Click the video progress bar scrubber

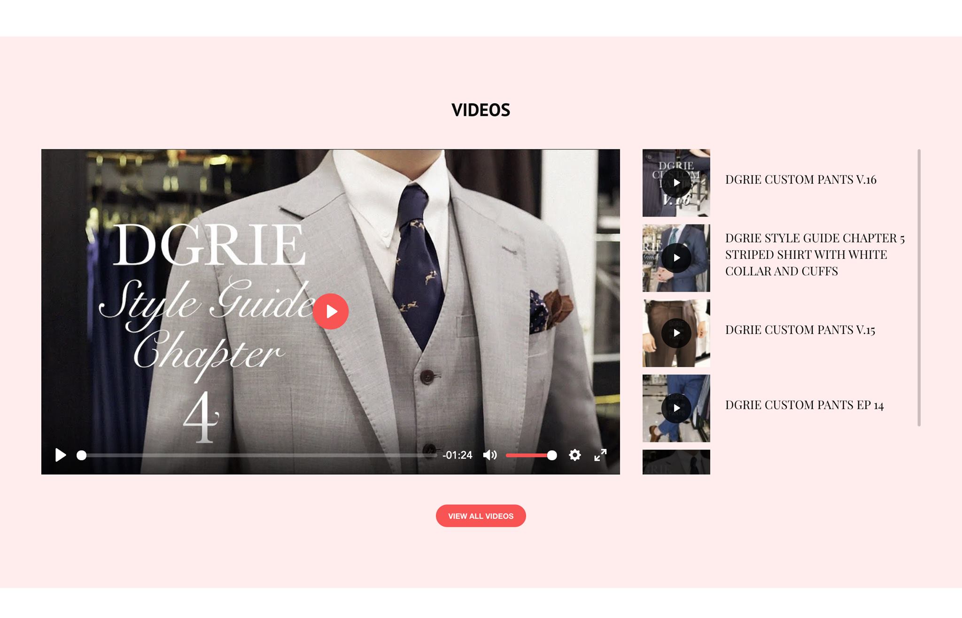(x=82, y=455)
